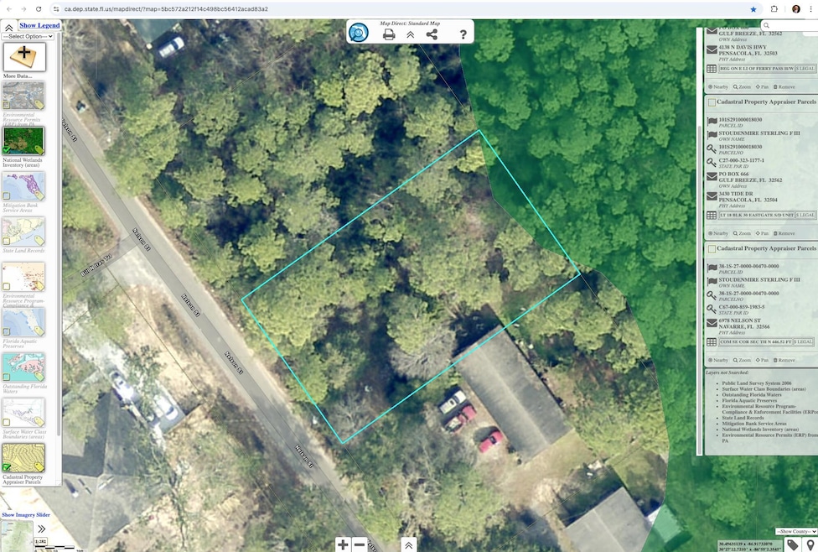Uncheck the Cadastral Property Appraiser Parcels layer
The width and height of the screenshot is (818, 552).
coord(6,467)
